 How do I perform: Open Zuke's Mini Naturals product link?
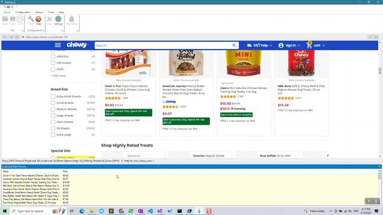244,90
